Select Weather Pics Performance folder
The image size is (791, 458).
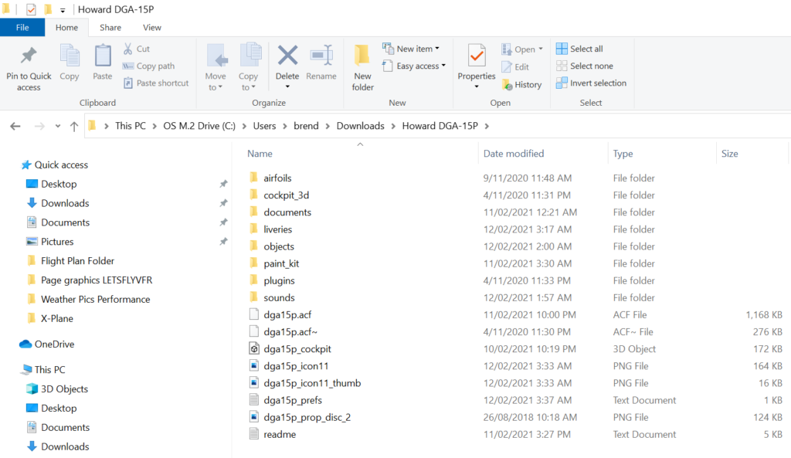tap(95, 299)
